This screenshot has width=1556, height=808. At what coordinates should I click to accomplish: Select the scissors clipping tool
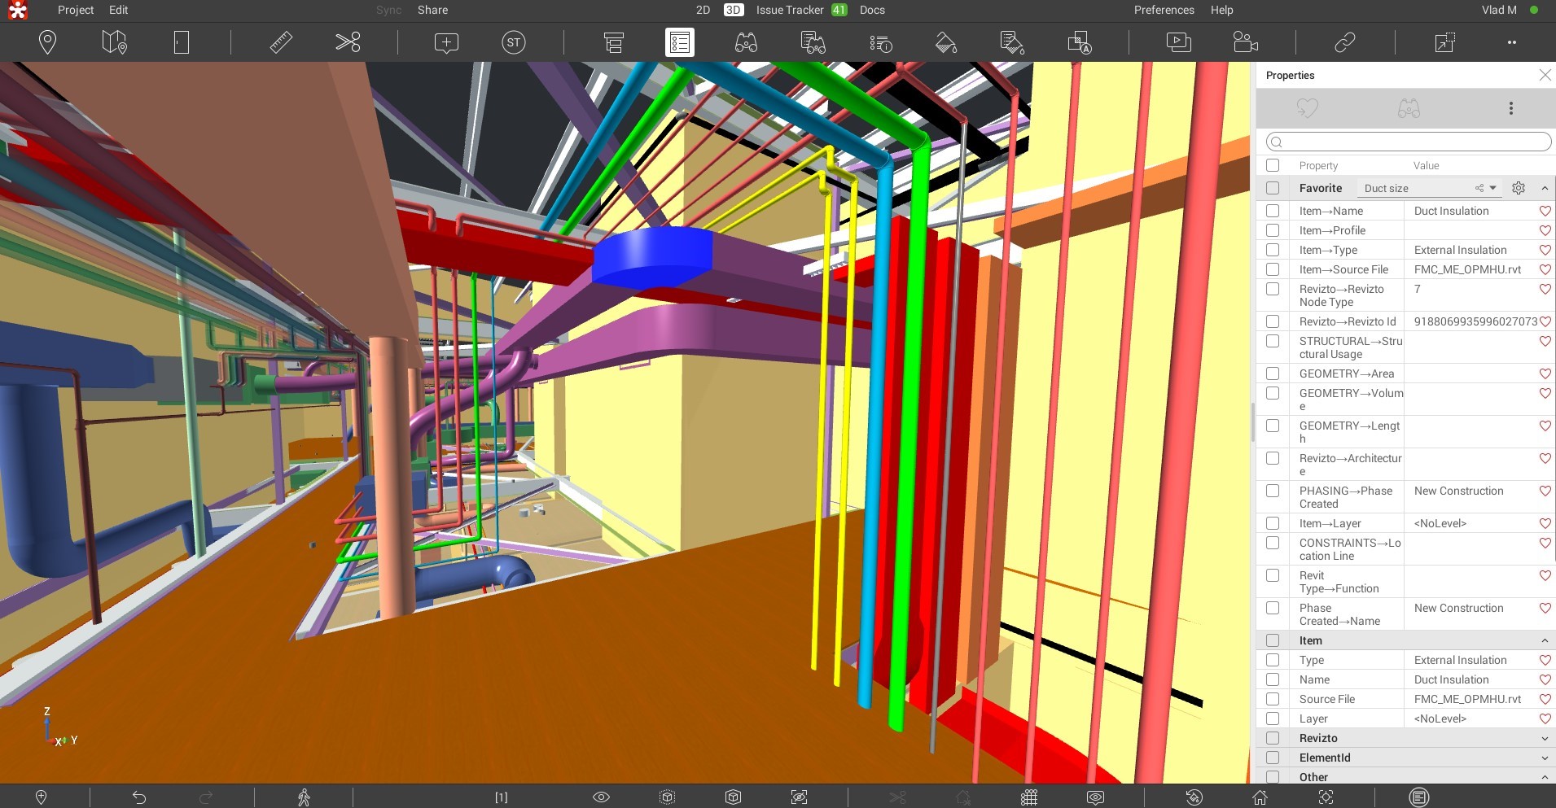pyautogui.click(x=348, y=41)
